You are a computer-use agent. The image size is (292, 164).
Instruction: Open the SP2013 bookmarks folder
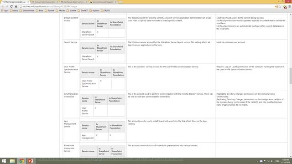coord(105,10)
